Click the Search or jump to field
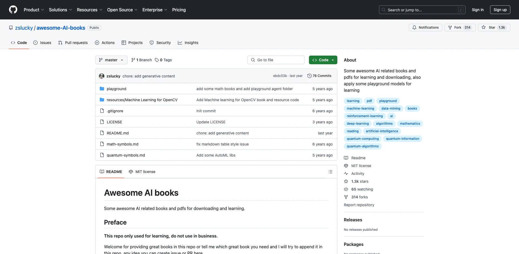The height and width of the screenshot is (254, 519). 422,10
